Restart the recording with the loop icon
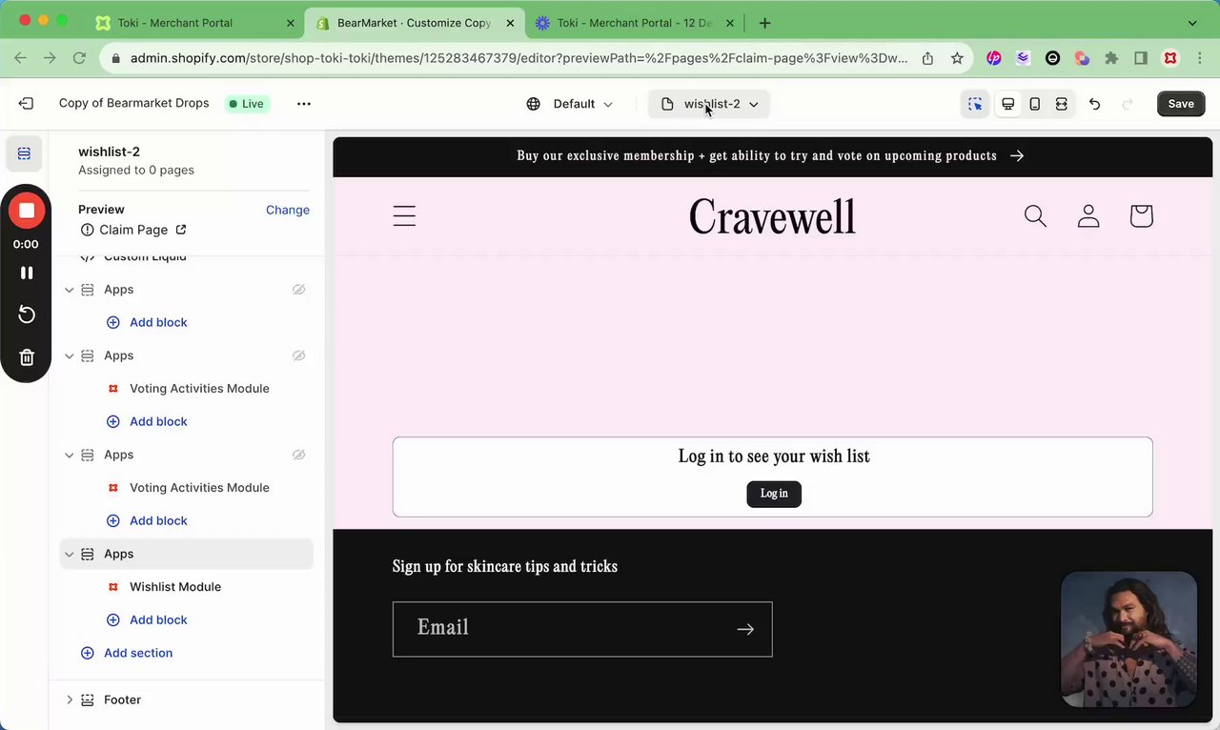 click(x=27, y=314)
